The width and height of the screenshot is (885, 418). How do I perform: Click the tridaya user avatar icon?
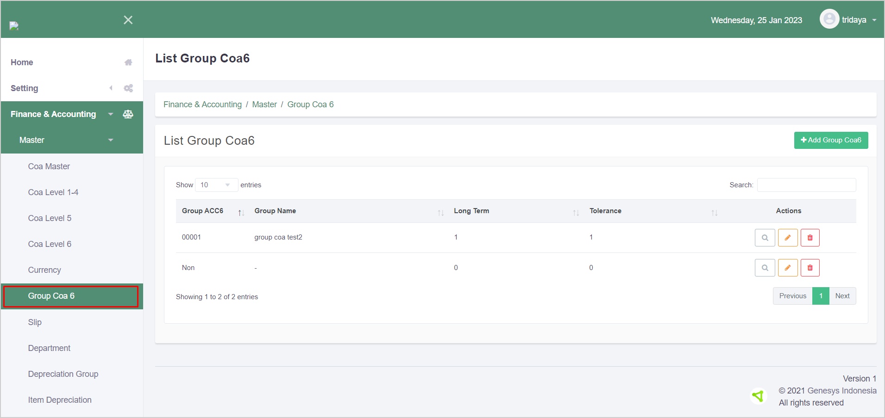pos(829,19)
